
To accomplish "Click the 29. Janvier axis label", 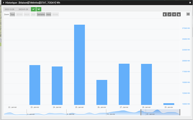I will click(169, 107).
